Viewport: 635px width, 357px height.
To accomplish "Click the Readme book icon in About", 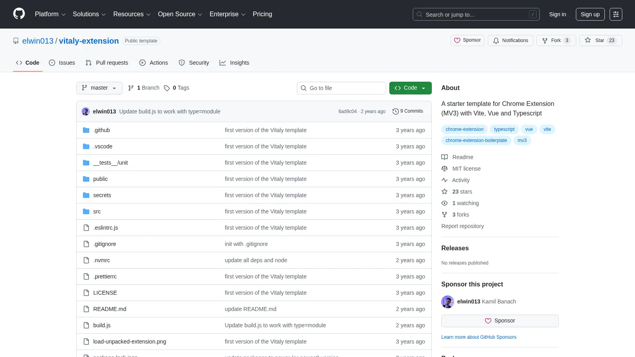I will (x=444, y=157).
